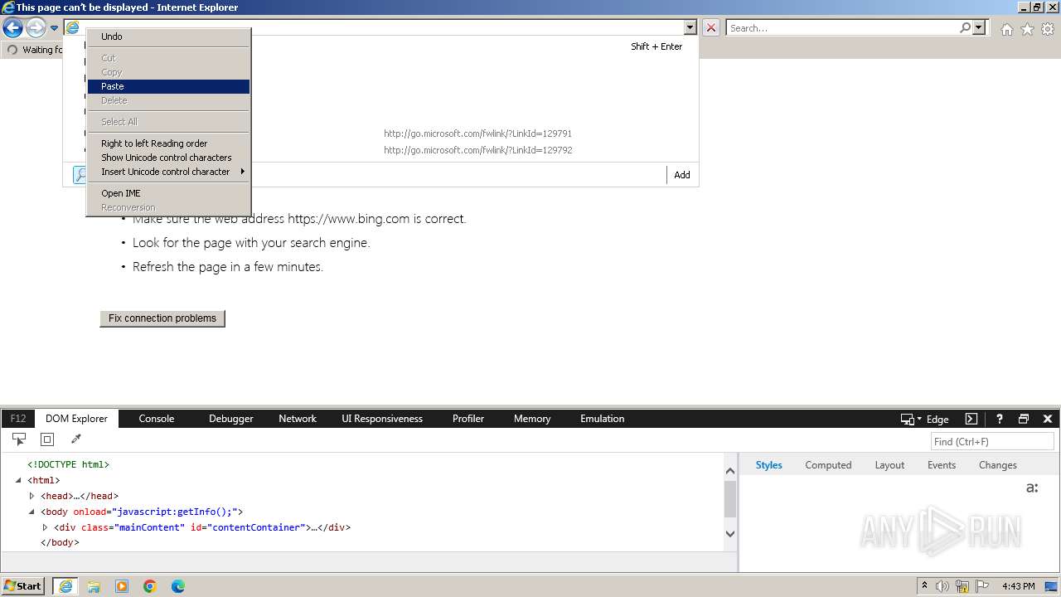Open the Layout pane tab
The image size is (1061, 597).
click(889, 465)
